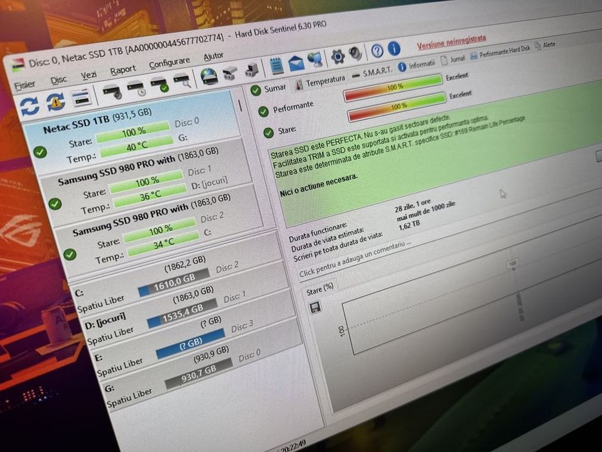Click the refresh-with-warning icon
602x452 pixels.
click(x=56, y=101)
